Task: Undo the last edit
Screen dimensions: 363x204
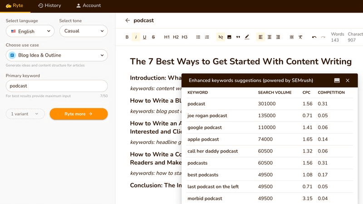Action: click(314, 37)
